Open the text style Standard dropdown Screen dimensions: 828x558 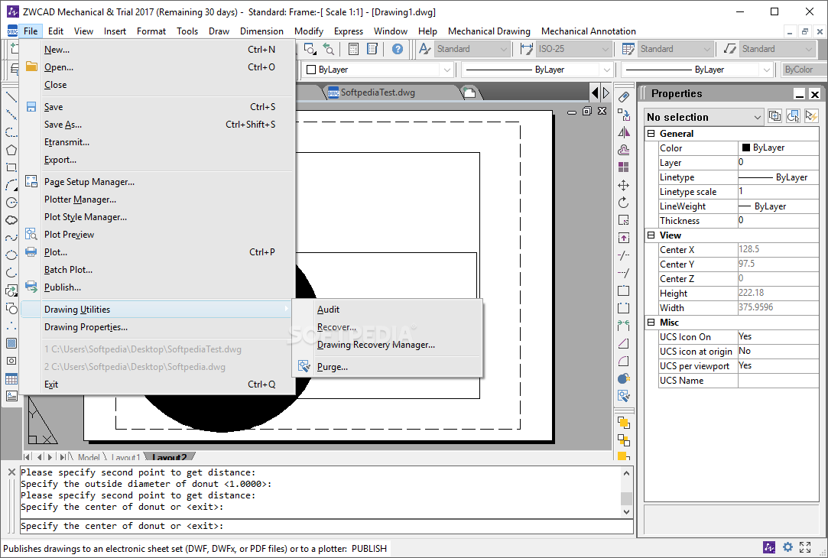pyautogui.click(x=472, y=49)
